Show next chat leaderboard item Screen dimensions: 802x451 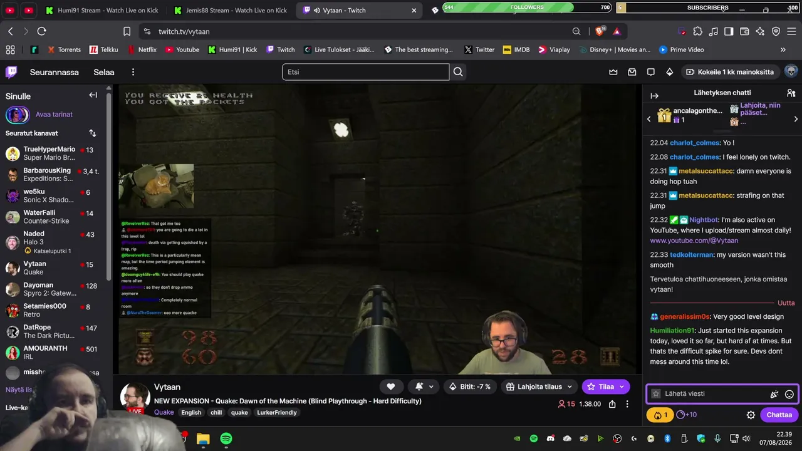click(796, 119)
